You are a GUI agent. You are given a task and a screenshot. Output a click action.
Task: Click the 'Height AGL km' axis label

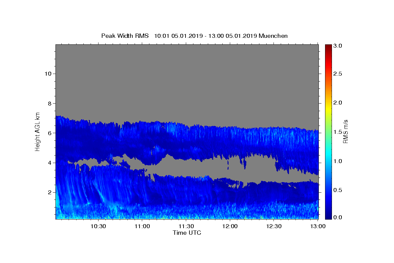[x=38, y=131]
